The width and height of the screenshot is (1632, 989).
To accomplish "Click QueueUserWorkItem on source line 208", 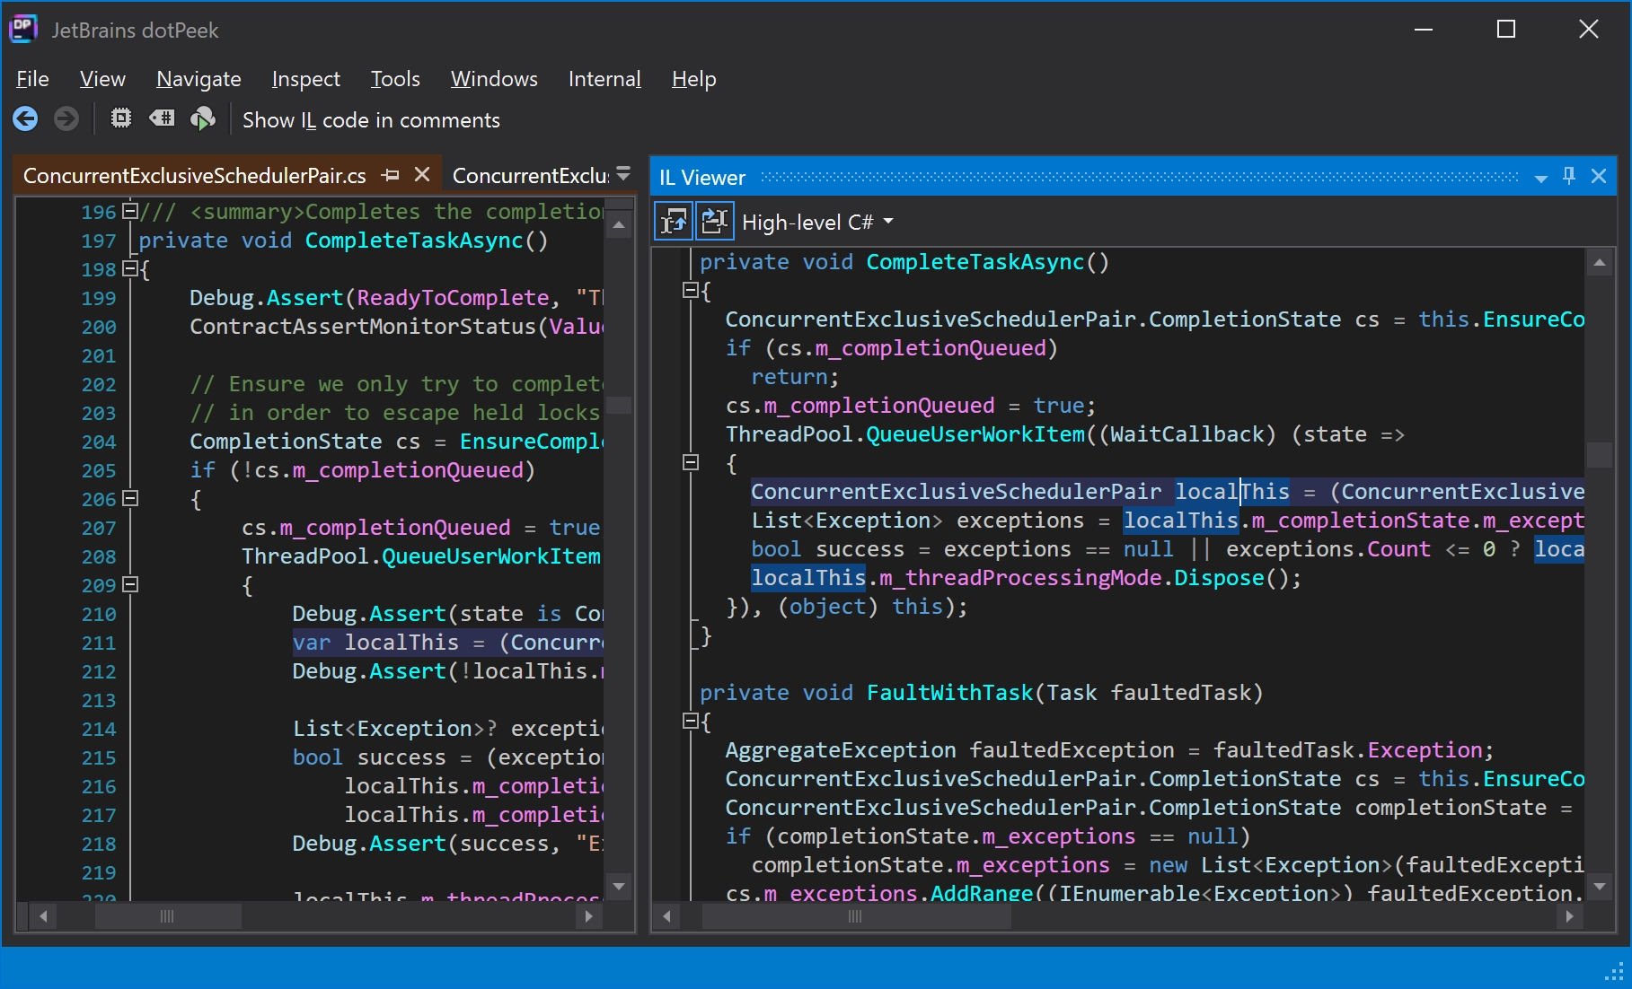I will 491,556.
